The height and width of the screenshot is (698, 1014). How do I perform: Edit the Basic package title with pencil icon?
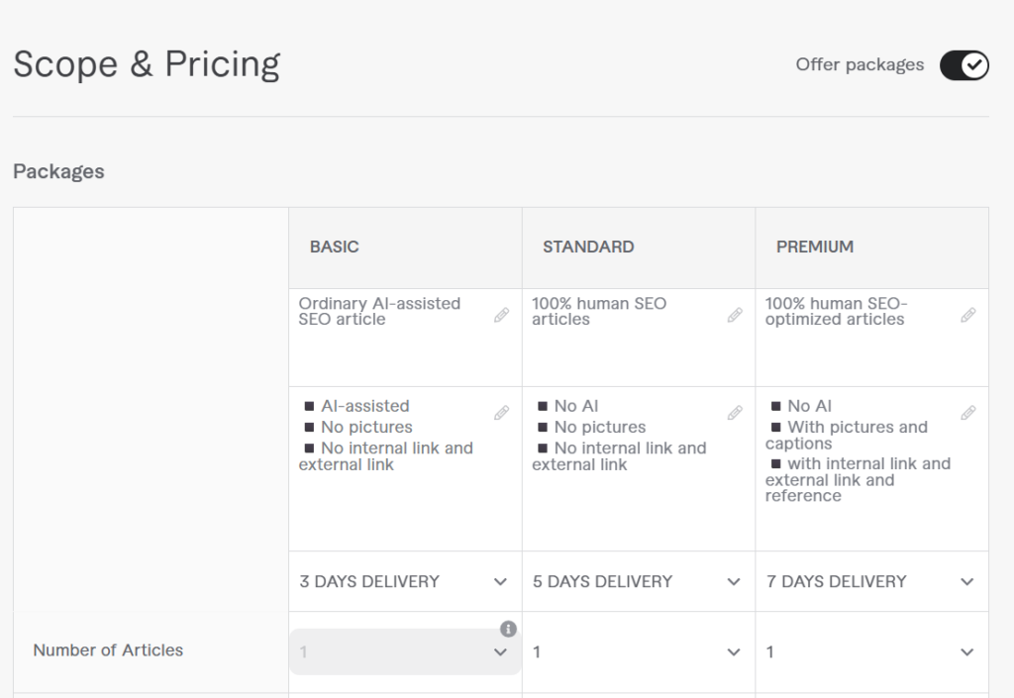tap(501, 314)
